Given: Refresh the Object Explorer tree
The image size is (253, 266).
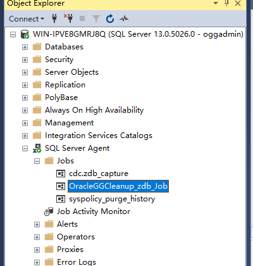Looking at the screenshot, I should pyautogui.click(x=110, y=18).
